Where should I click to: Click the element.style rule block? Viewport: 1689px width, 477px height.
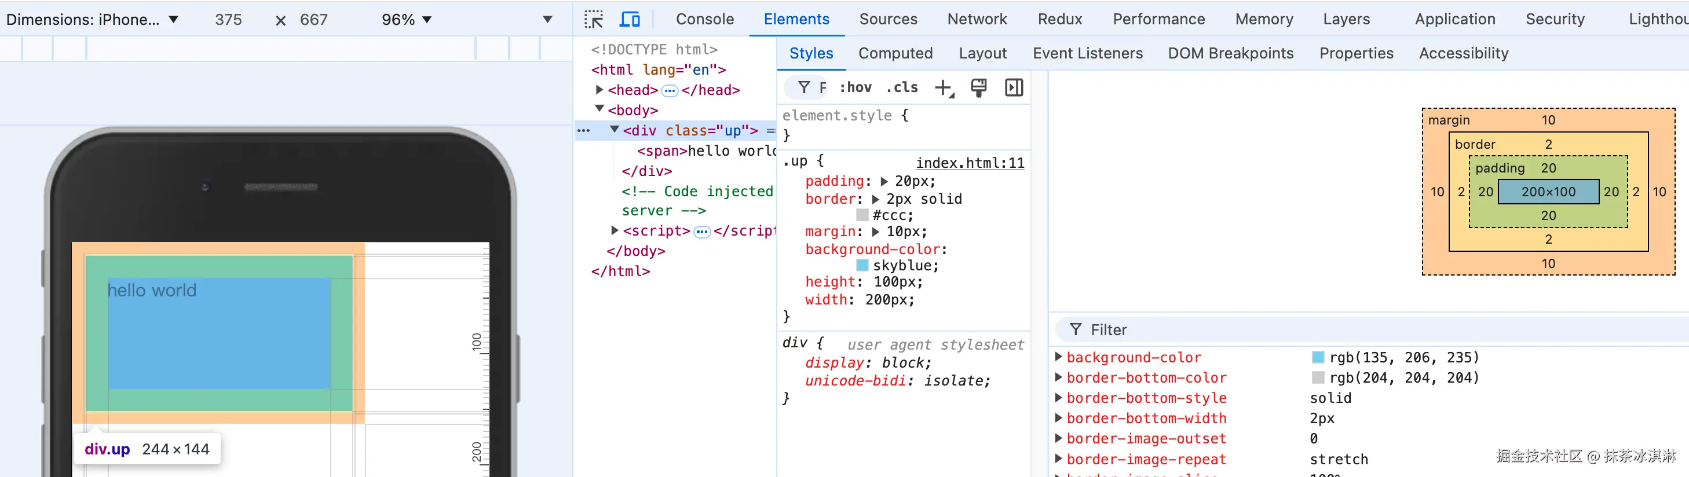(x=904, y=125)
